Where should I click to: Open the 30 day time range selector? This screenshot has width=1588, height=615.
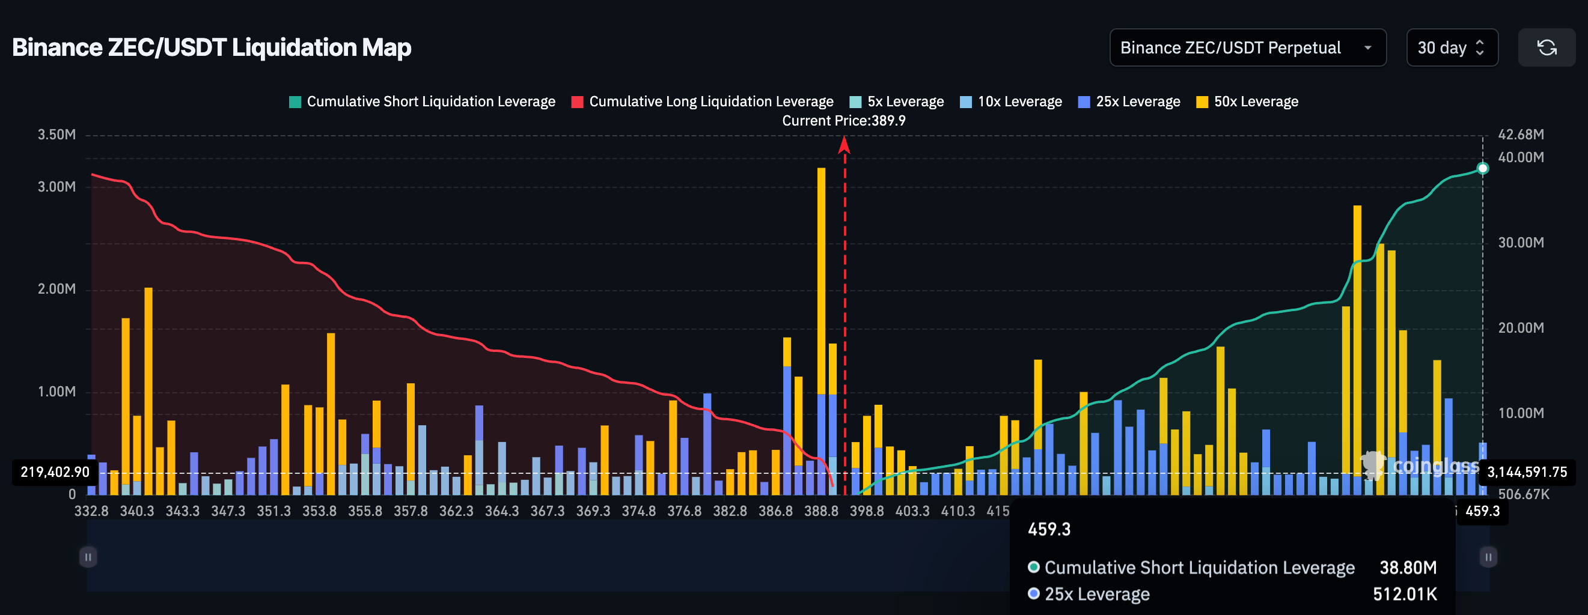point(1452,47)
